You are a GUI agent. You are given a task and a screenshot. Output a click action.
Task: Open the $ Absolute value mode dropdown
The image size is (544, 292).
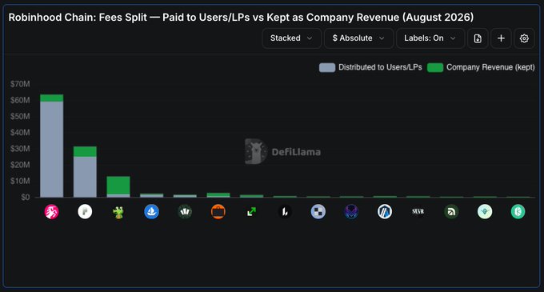click(x=358, y=38)
